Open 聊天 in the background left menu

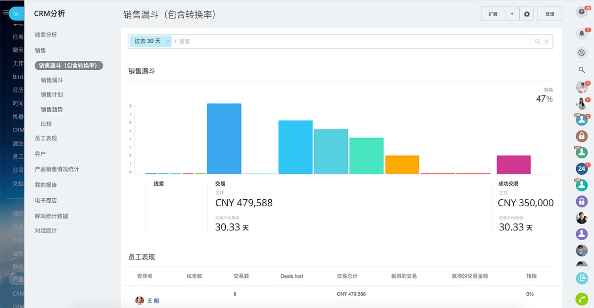click(18, 50)
